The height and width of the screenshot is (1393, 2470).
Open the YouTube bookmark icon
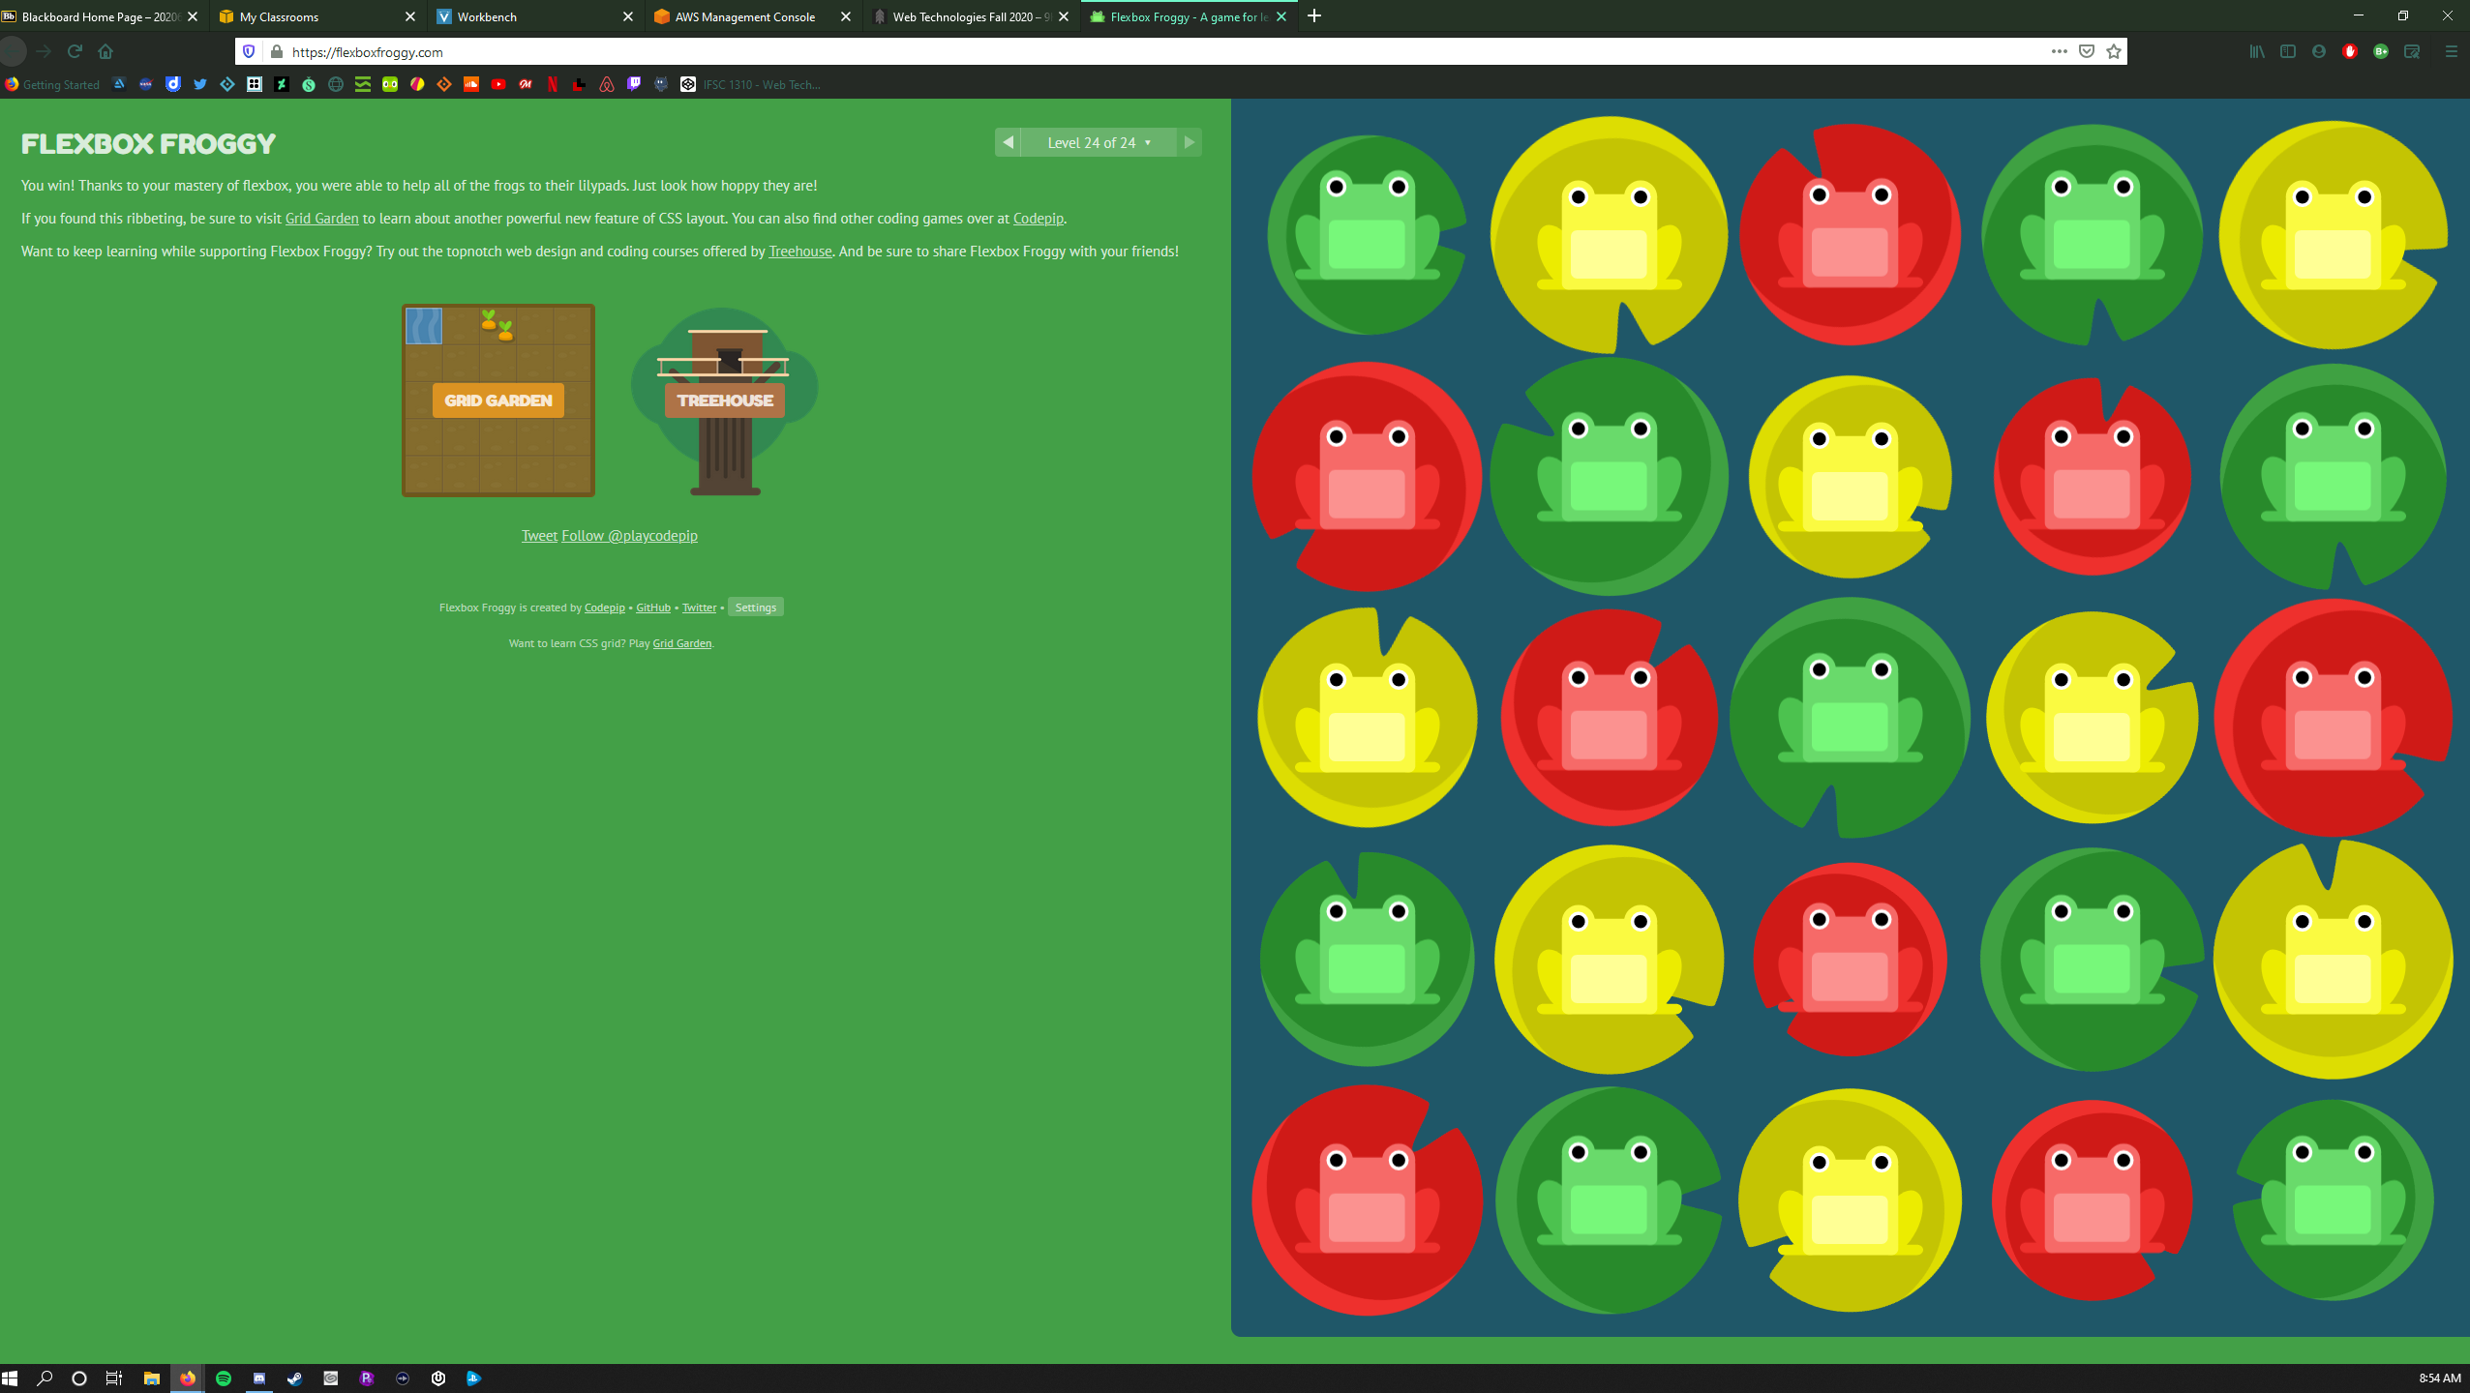point(498,85)
